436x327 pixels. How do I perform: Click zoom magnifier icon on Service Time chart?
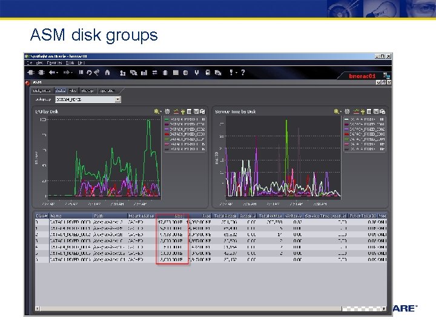pyautogui.click(x=336, y=111)
